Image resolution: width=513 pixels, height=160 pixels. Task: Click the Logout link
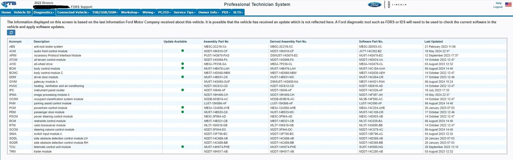point(498,7)
